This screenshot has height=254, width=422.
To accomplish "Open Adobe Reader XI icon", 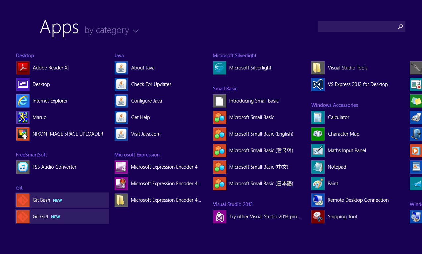I will pyautogui.click(x=23, y=68).
